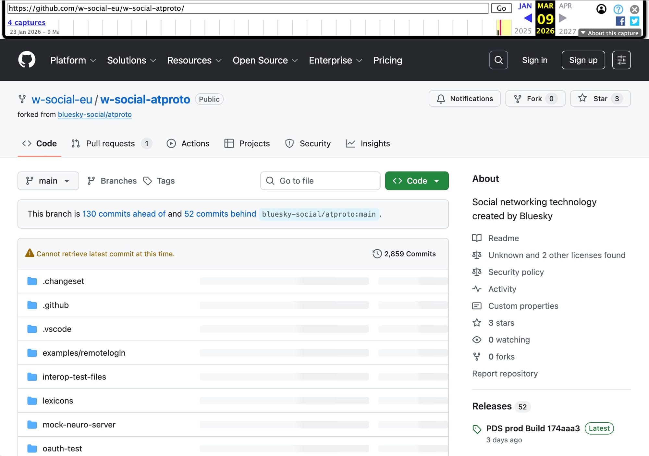Open examples/remotelogin folder
This screenshot has width=649, height=456.
(84, 353)
